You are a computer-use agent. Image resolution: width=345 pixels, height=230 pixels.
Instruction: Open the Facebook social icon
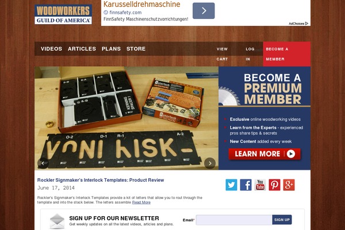point(246,185)
